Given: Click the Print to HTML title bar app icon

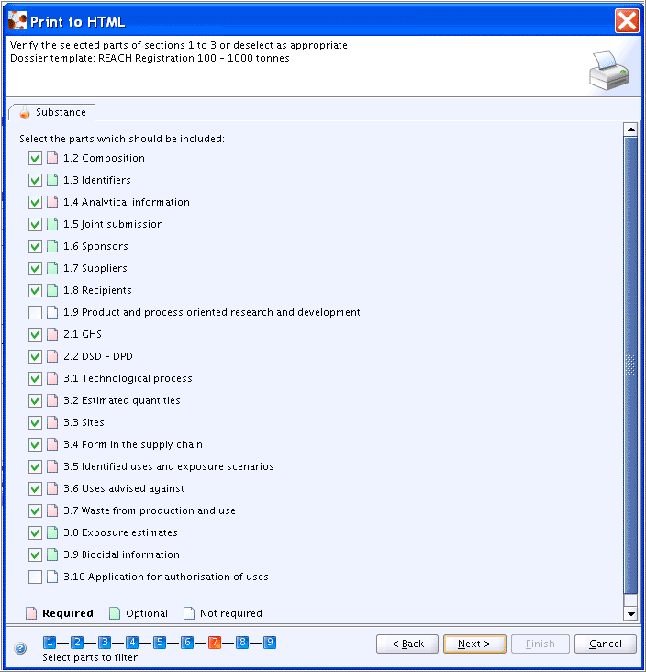Looking at the screenshot, I should click(x=17, y=20).
